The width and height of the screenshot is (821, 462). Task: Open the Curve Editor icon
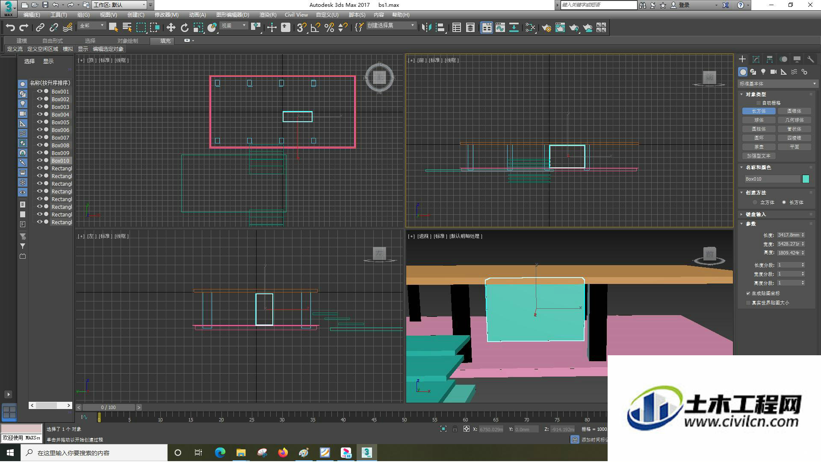coord(500,28)
